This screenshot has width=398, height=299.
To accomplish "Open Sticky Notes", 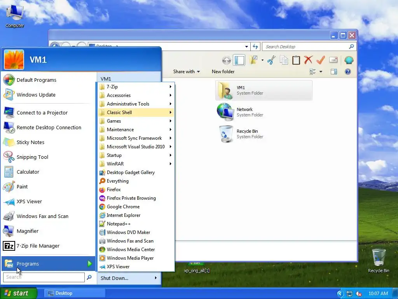I will point(48,142).
